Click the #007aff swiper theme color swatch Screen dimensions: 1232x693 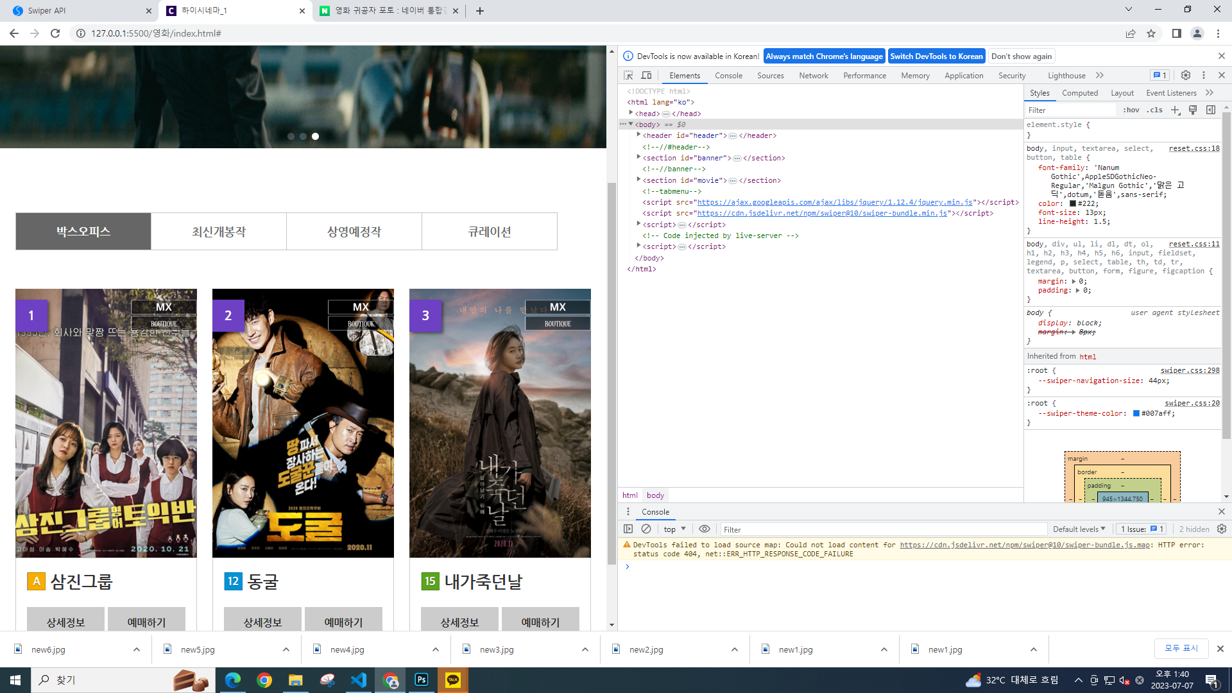tap(1136, 413)
